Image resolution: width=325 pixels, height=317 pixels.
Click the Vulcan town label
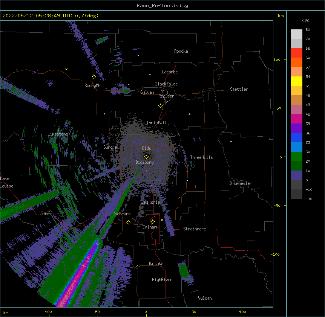205,298
